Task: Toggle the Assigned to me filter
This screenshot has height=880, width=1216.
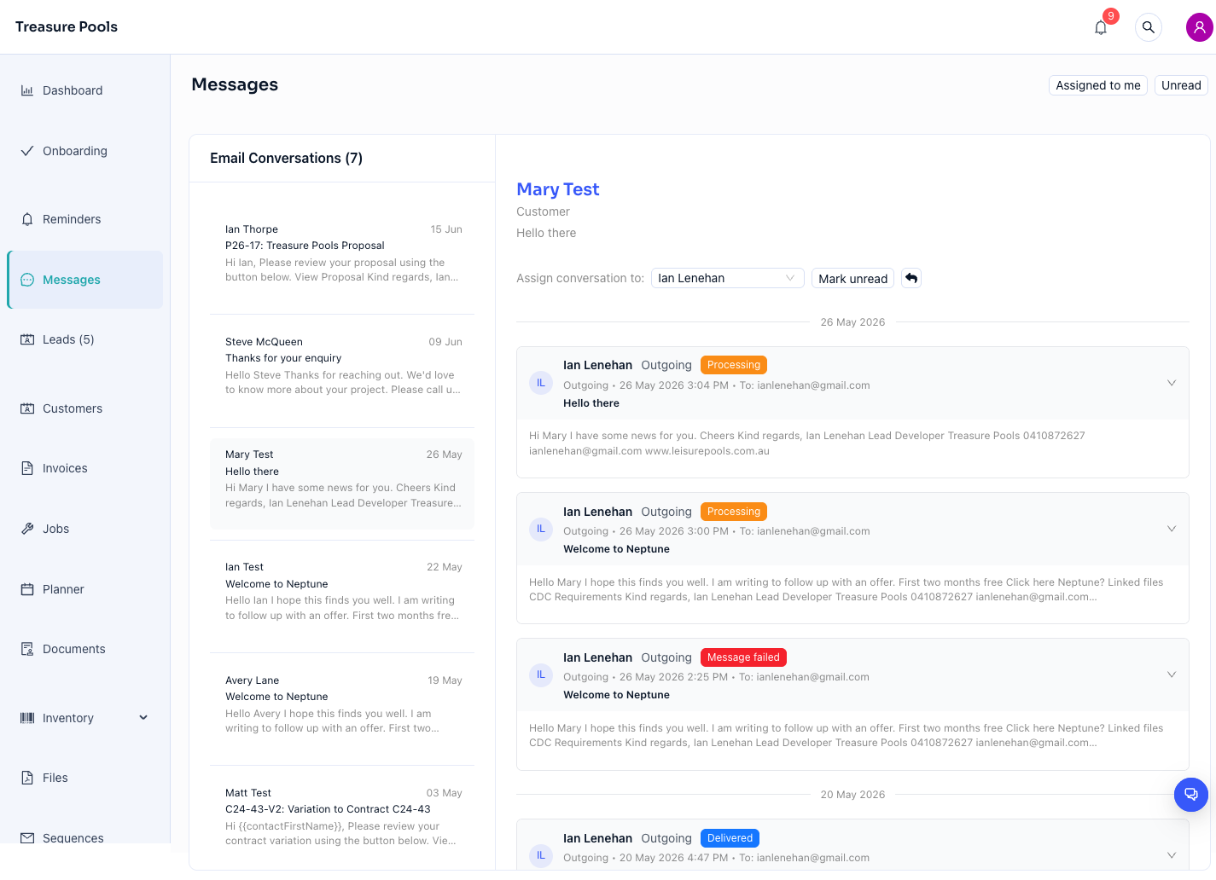Action: coord(1098,85)
